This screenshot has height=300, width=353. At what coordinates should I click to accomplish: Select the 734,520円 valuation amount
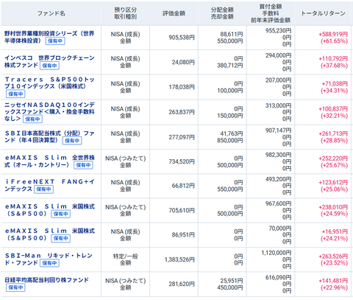182,161
